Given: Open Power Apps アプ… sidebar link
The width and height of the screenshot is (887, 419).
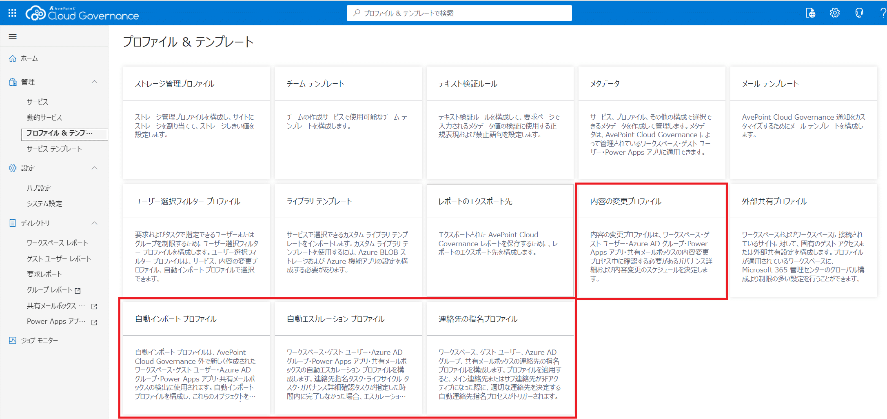Looking at the screenshot, I should [56, 321].
